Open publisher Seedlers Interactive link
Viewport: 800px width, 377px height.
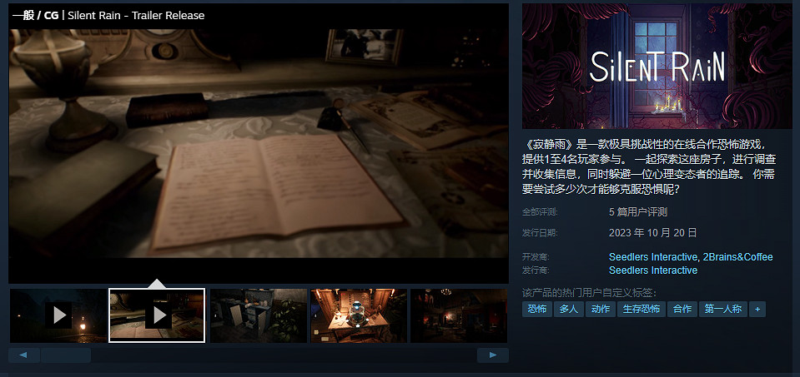click(x=653, y=270)
